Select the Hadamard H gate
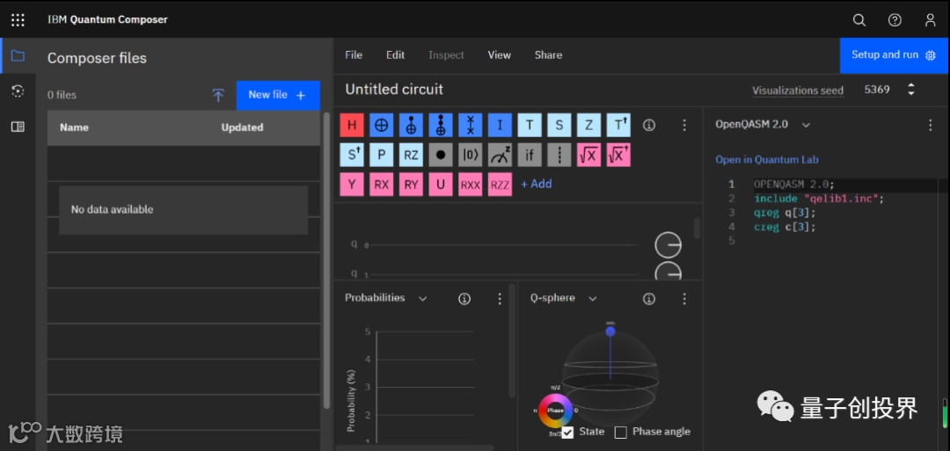 point(351,126)
